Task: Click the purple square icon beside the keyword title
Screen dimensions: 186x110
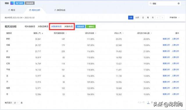Action: click(12, 3)
